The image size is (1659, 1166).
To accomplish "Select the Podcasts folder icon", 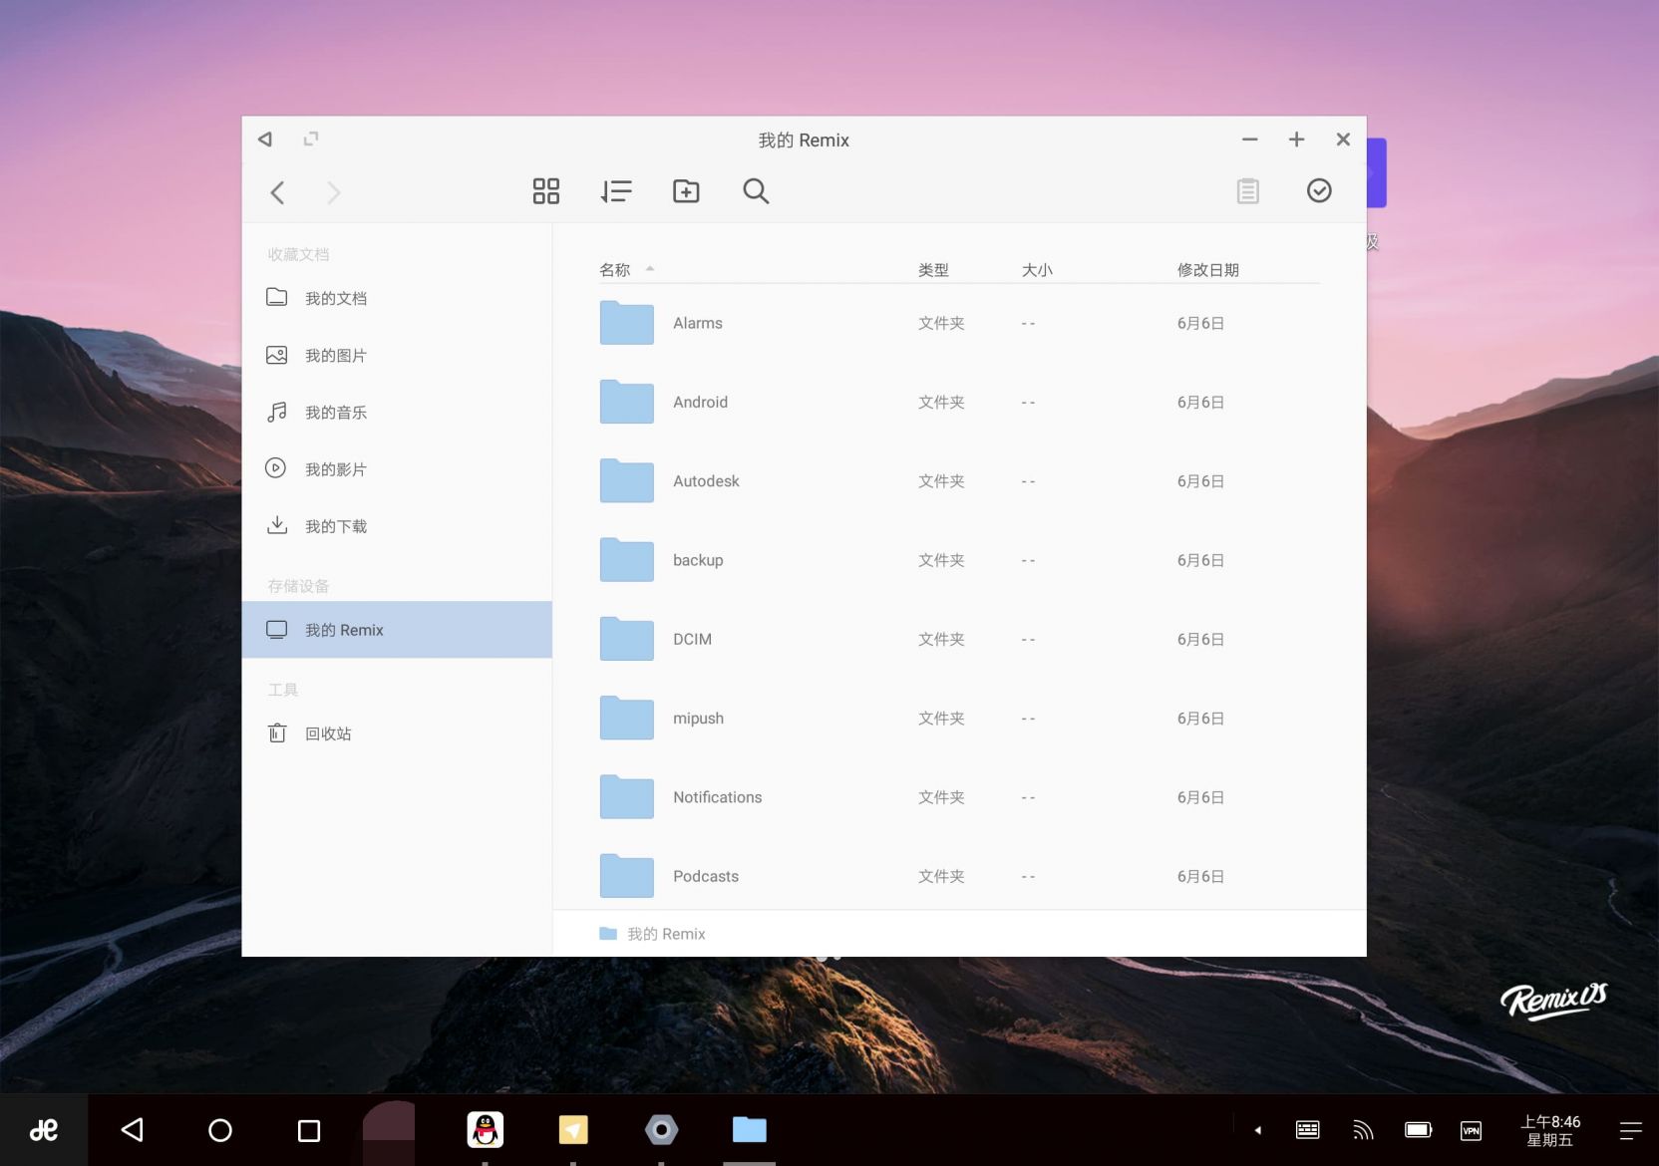I will pyautogui.click(x=627, y=876).
